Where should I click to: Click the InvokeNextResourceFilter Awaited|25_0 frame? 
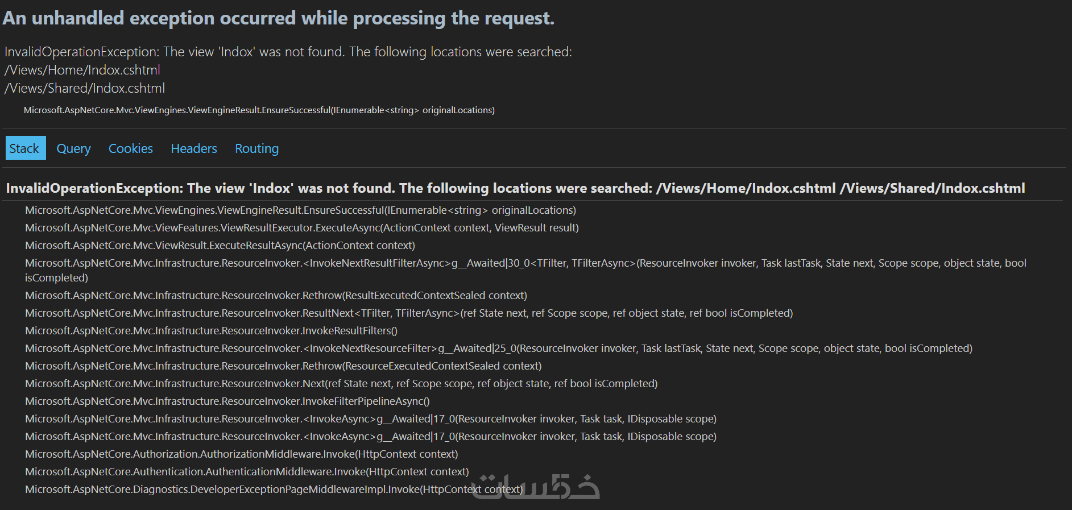coord(498,349)
